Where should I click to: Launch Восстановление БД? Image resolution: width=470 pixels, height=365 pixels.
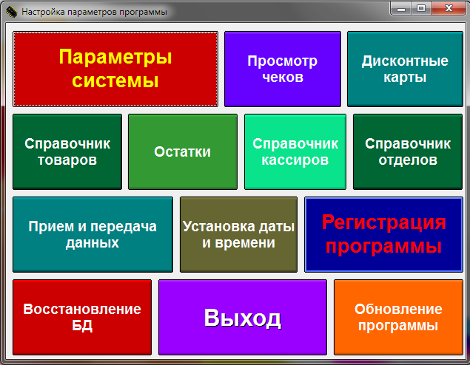tap(82, 318)
